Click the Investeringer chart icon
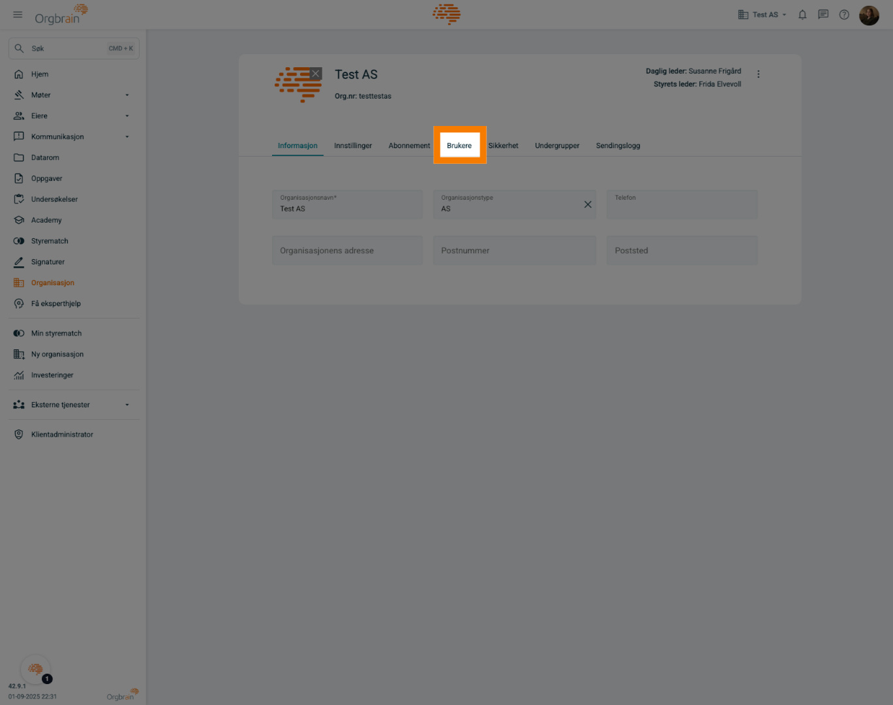The height and width of the screenshot is (705, 893). (x=19, y=375)
